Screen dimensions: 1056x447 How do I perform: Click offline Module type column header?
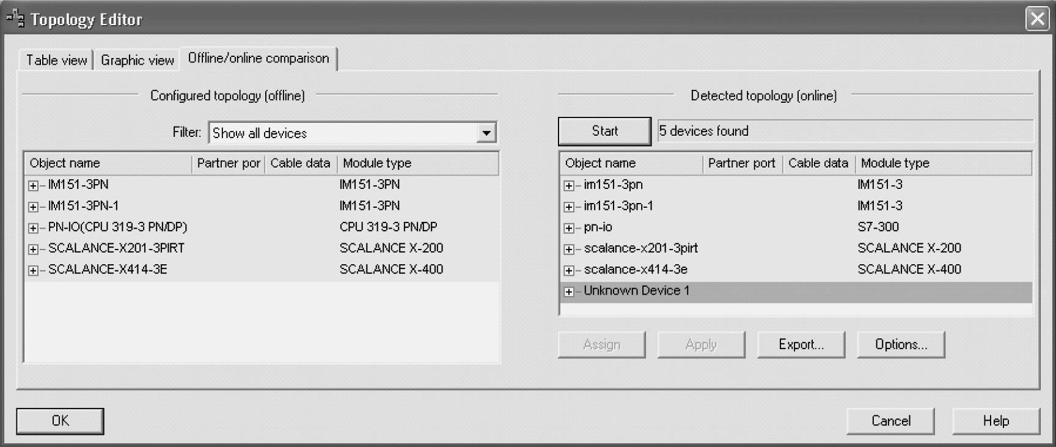click(418, 163)
